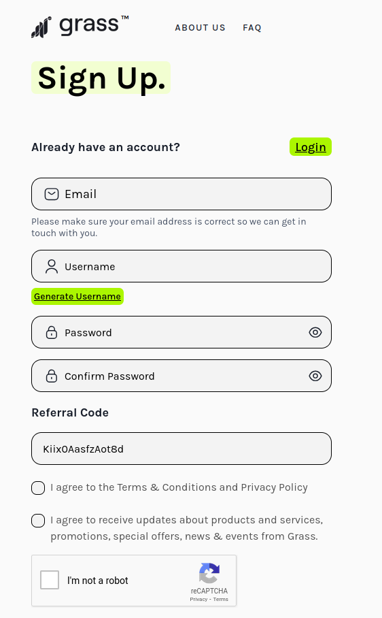Show password using Password field eye icon
This screenshot has height=618, width=382.
point(315,332)
